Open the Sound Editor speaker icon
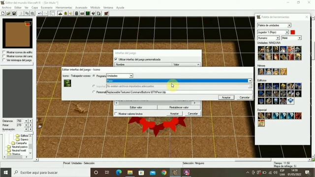315x177 pixels. [71, 13]
